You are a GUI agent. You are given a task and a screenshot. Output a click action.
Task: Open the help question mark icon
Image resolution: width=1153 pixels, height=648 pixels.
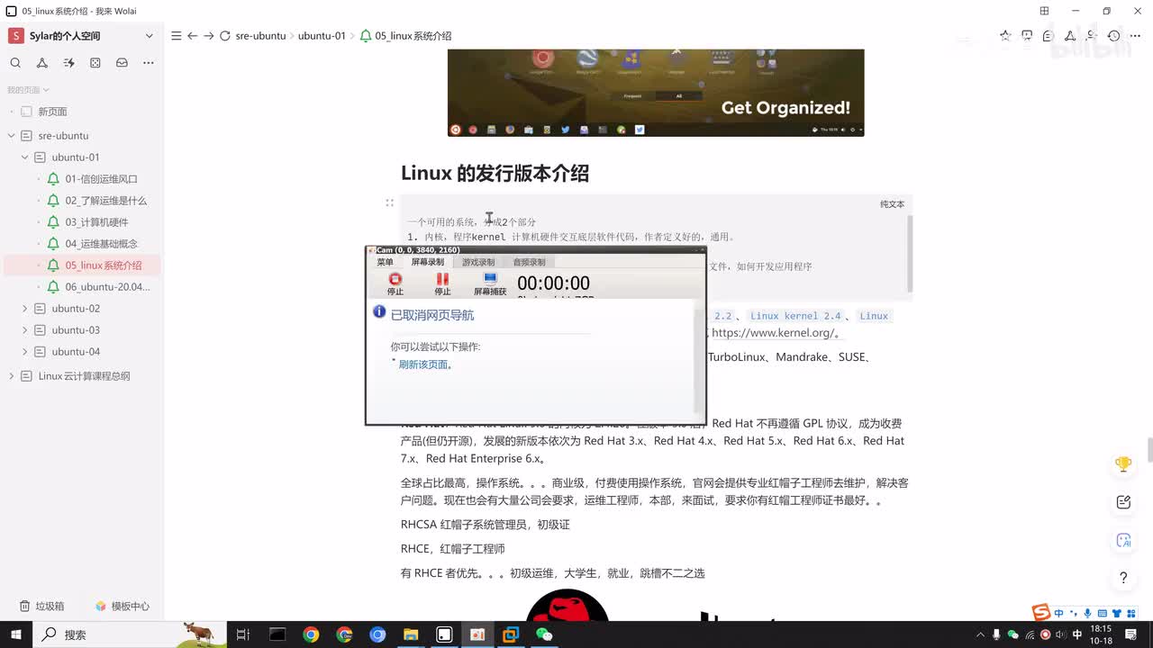tap(1123, 578)
